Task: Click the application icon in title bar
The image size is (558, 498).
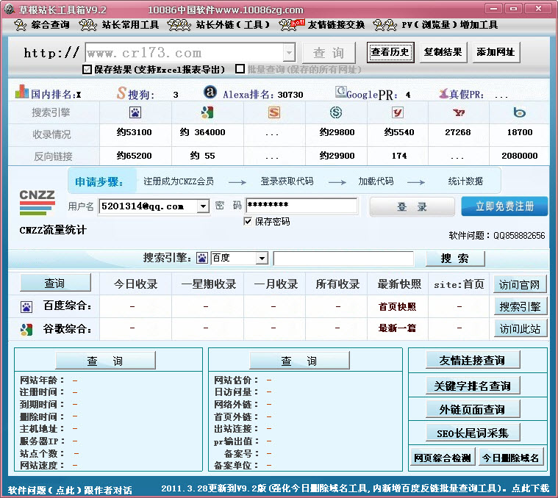Action: [10, 9]
